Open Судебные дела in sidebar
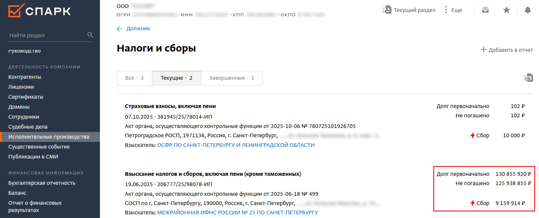 pos(28,127)
